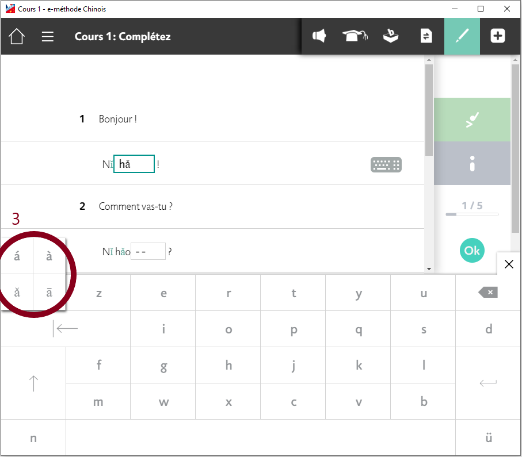
Task: Toggle the shift up-arrow key
Action: 33,383
